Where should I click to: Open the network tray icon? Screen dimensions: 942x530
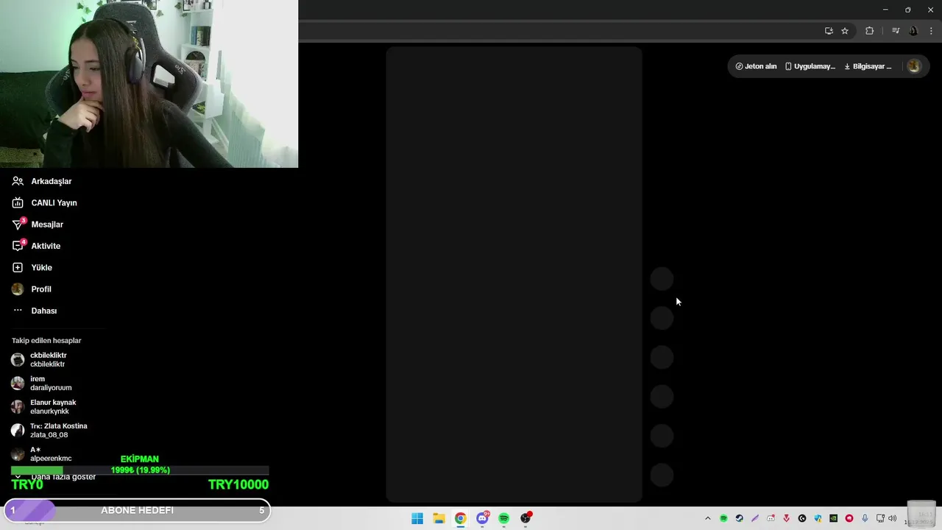coord(880,518)
